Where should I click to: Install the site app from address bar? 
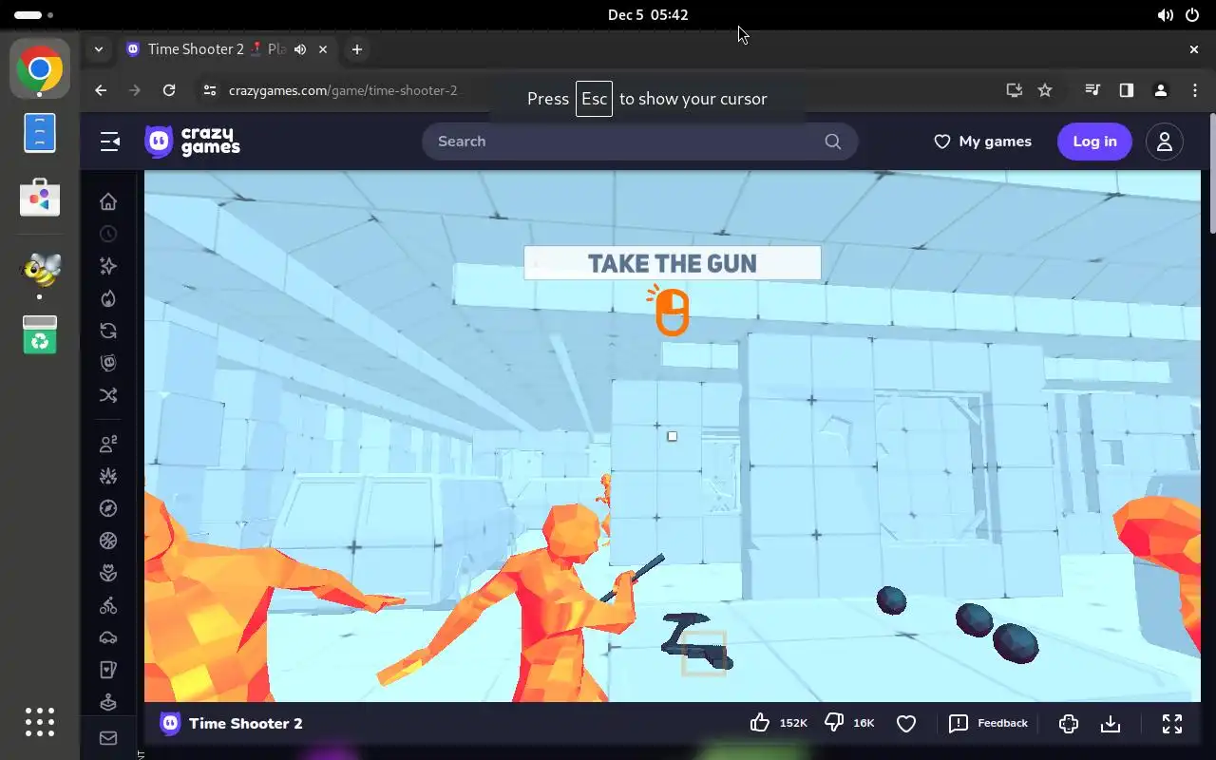tap(1015, 90)
